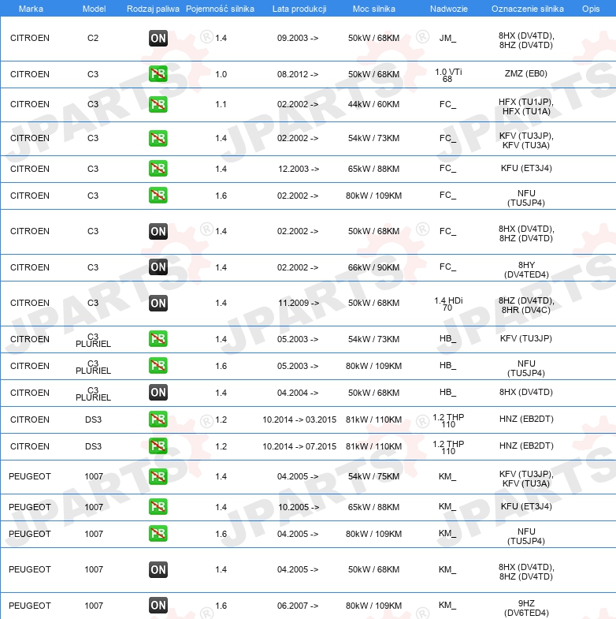Select the 06.2007 -> production date cell
Image resolution: width=616 pixels, height=619 pixels.
pos(298,606)
